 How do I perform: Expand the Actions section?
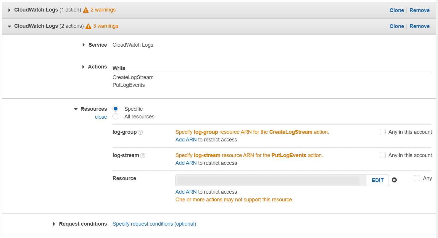pyautogui.click(x=83, y=67)
